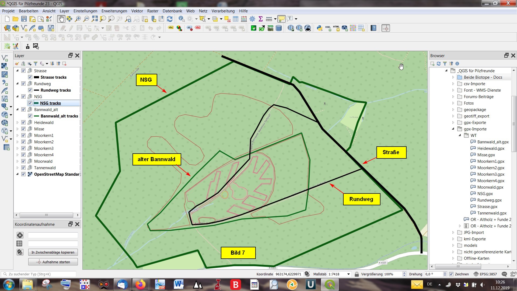This screenshot has width=517, height=291.
Task: Toggle the Zeichnen render checkbox
Action: click(451, 274)
